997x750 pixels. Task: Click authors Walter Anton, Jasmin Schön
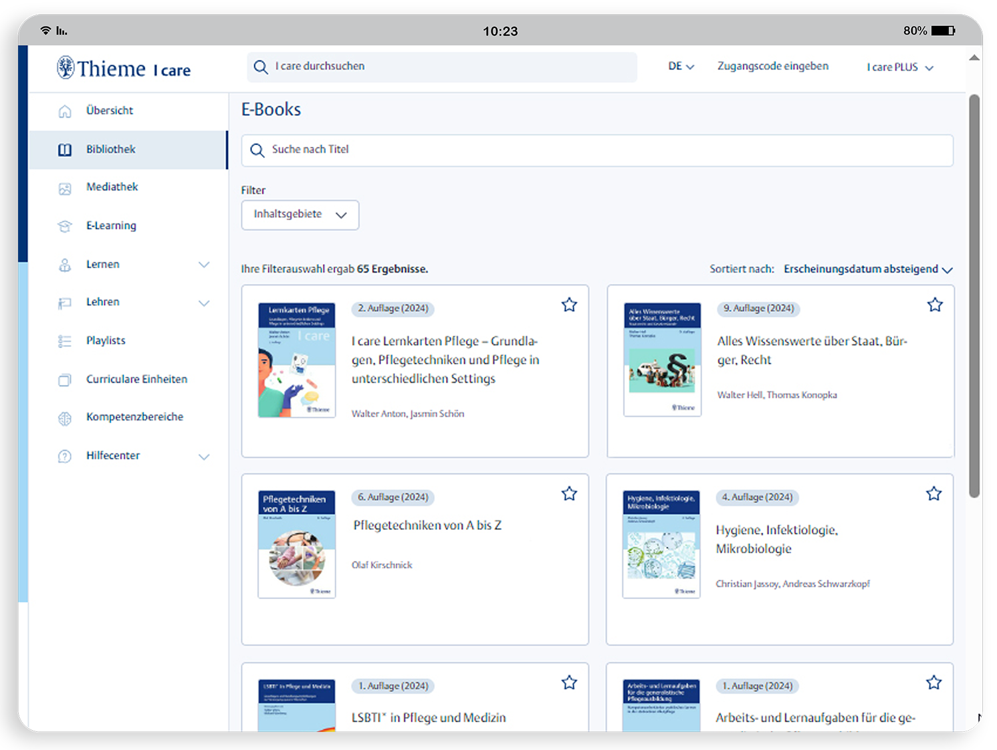click(x=408, y=414)
